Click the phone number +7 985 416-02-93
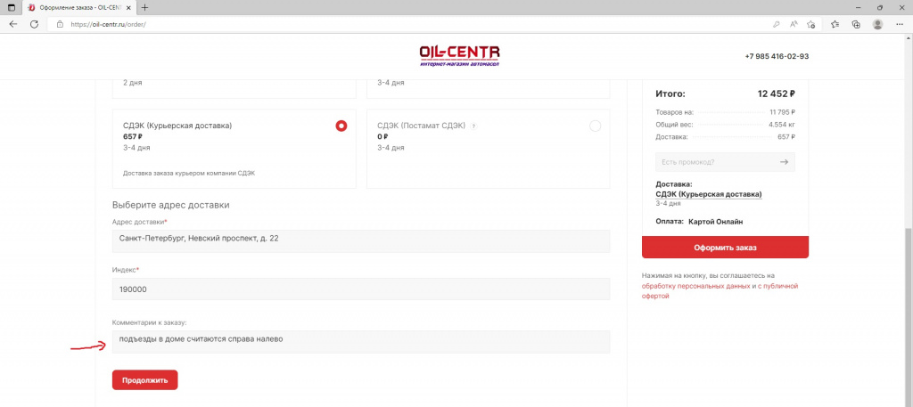 (777, 56)
